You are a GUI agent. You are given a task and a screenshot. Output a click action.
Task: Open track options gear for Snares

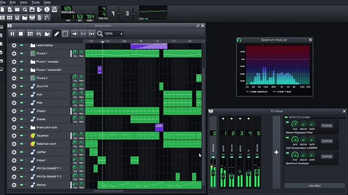tap(14, 119)
